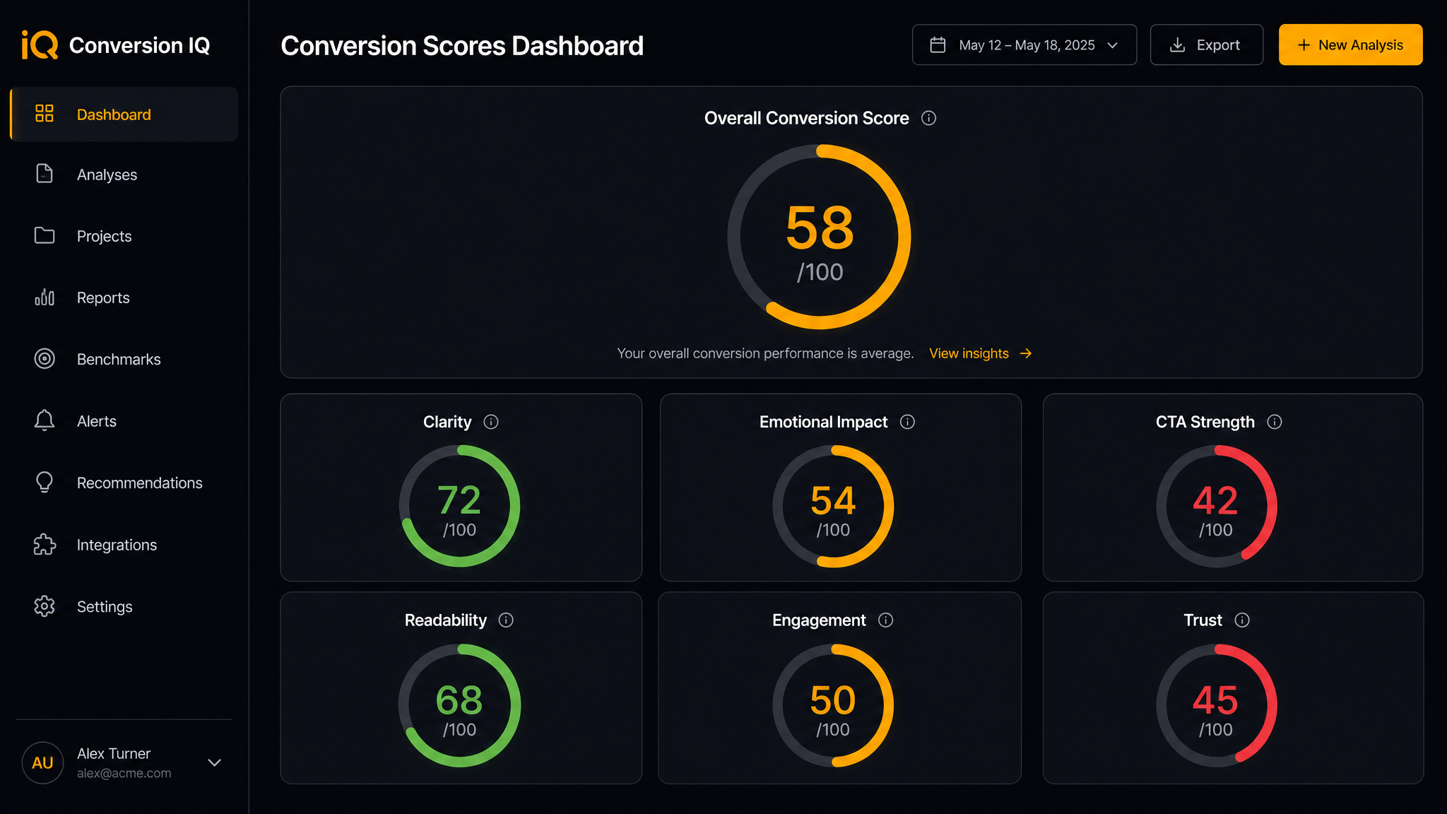Click the Clarity card title
The width and height of the screenshot is (1447, 814).
447,422
